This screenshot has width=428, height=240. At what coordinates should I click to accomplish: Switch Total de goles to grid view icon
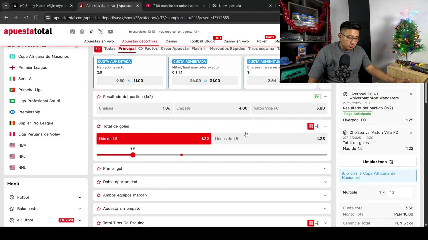click(x=311, y=126)
